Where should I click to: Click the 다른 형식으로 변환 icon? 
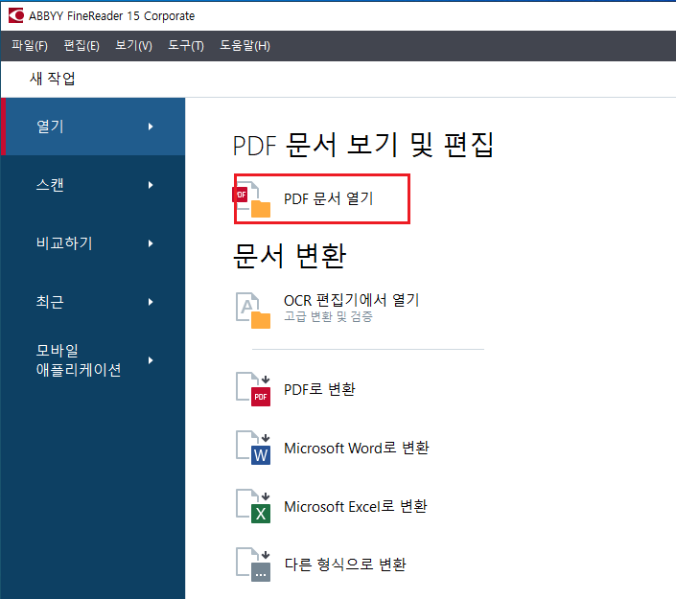(x=253, y=564)
